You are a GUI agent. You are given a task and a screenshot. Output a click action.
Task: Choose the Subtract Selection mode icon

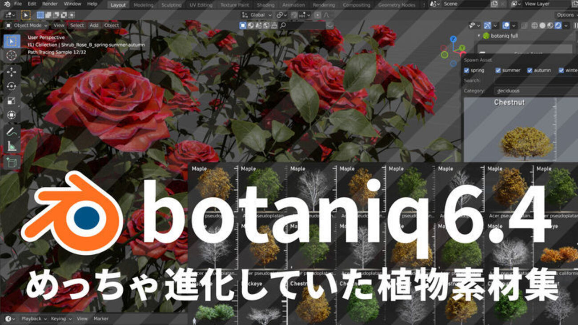point(56,15)
